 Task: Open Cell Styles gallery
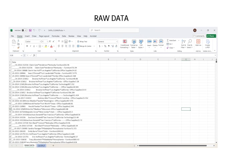141,44
